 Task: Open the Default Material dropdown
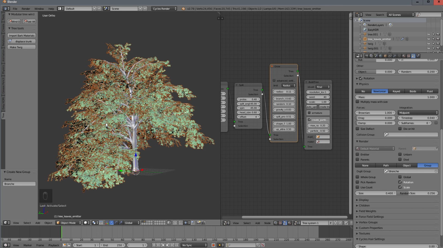pyautogui.click(x=375, y=149)
